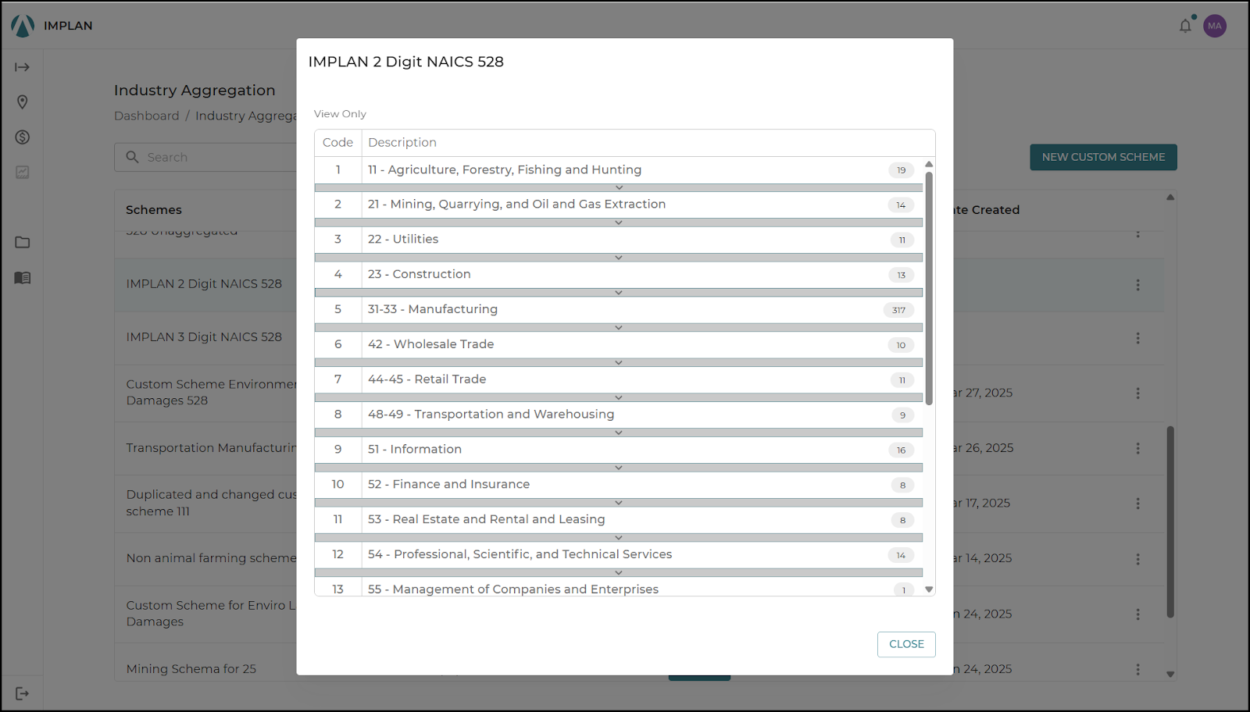Select the 44-45 Retail Trade row

(x=619, y=379)
